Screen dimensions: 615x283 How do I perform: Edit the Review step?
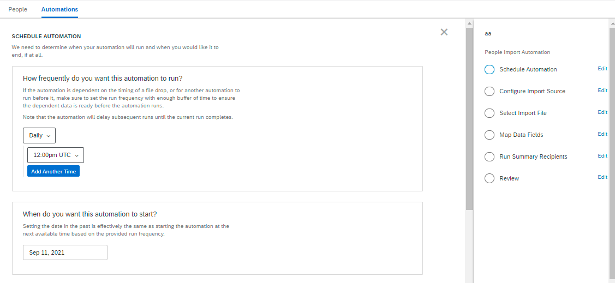[602, 177]
